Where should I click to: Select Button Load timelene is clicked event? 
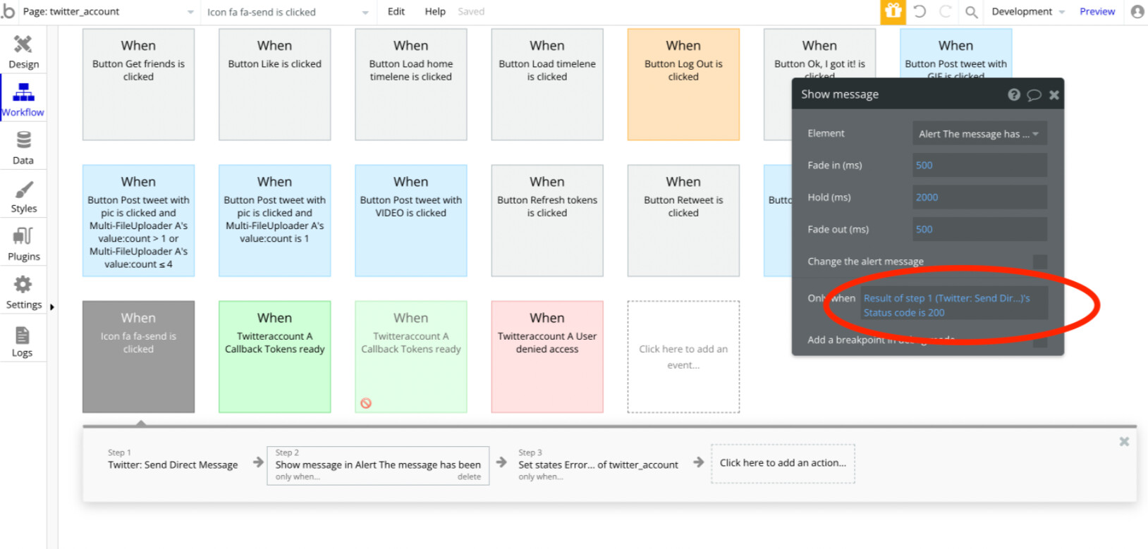(547, 85)
